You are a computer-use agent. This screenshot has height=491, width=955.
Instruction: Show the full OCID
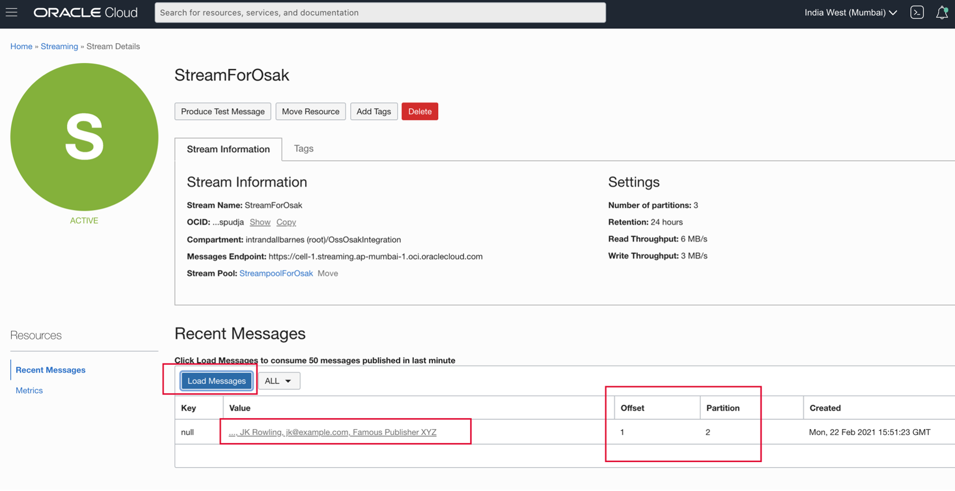[260, 222]
